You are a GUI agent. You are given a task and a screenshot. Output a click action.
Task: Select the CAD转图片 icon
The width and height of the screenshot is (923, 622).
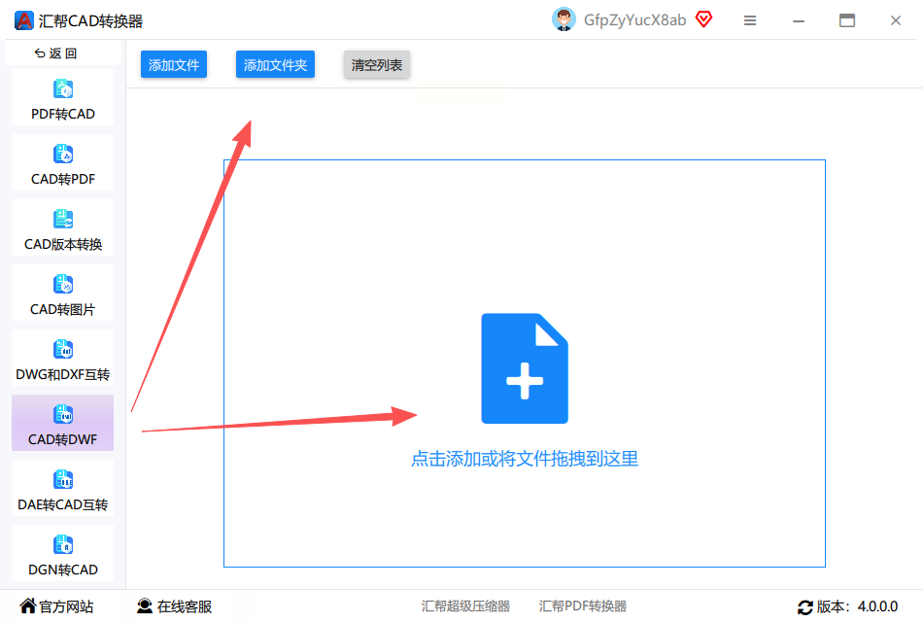tap(63, 285)
